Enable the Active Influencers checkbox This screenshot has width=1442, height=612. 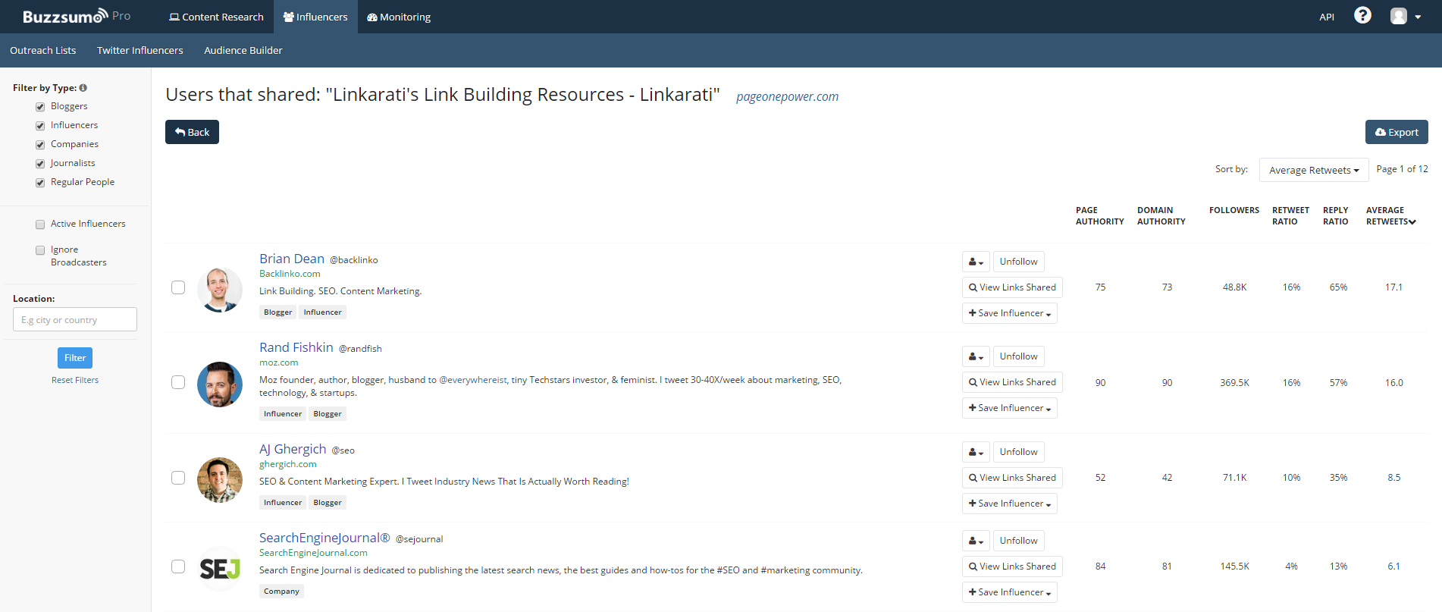[x=40, y=224]
